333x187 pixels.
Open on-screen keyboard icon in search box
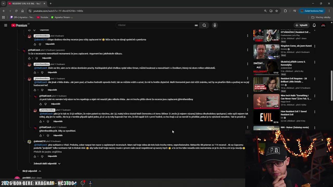point(196,25)
